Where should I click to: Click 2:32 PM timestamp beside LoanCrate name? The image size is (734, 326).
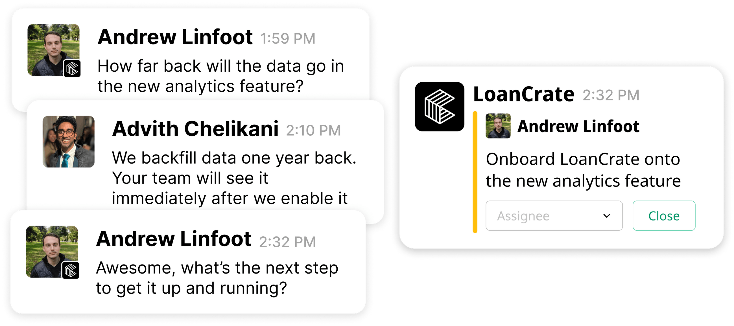click(x=611, y=95)
